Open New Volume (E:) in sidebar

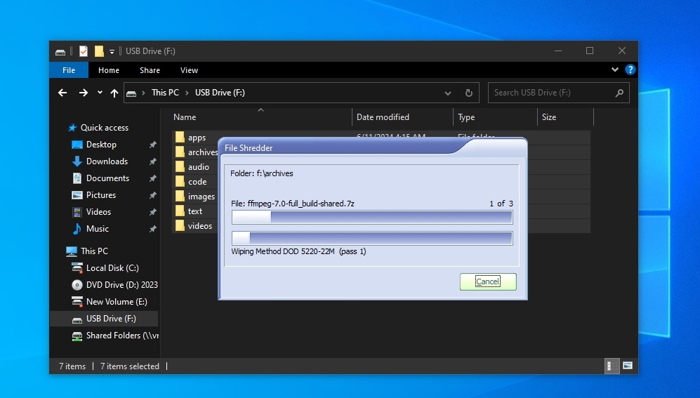117,302
